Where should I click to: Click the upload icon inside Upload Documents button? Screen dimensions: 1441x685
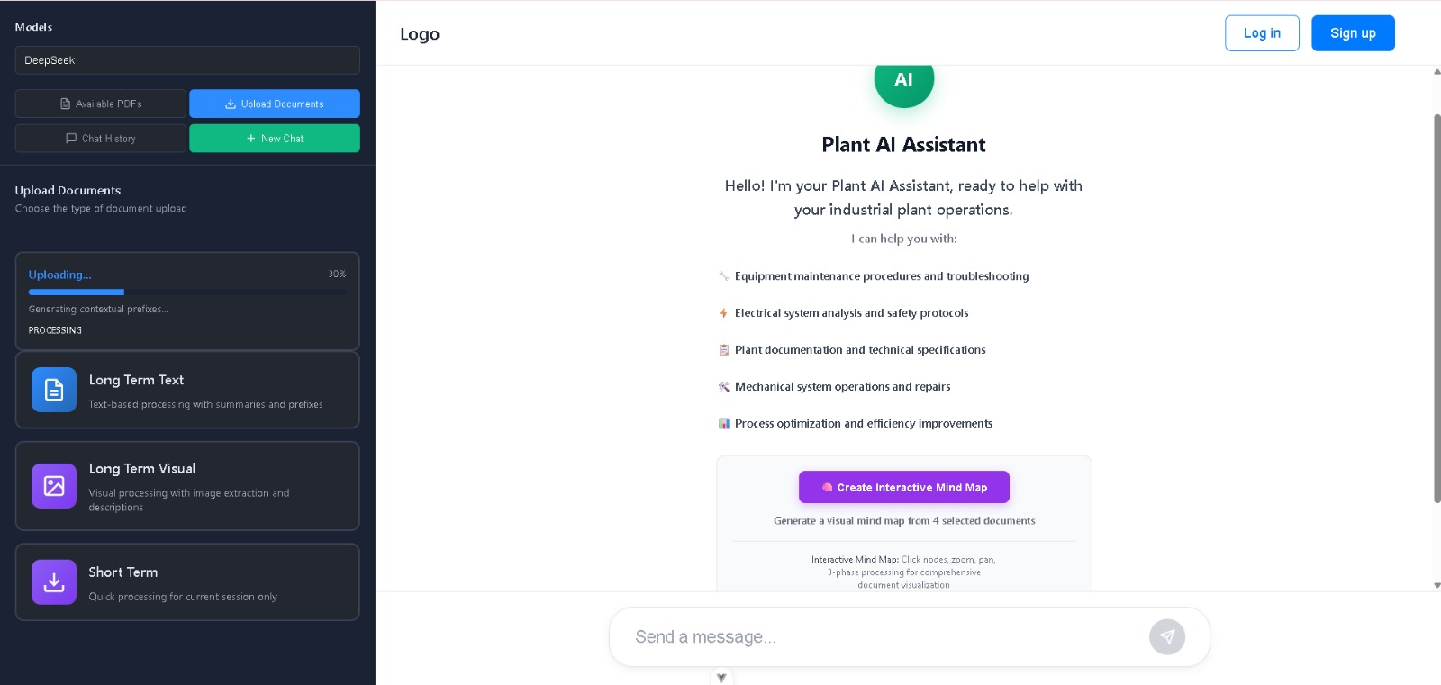click(x=232, y=104)
